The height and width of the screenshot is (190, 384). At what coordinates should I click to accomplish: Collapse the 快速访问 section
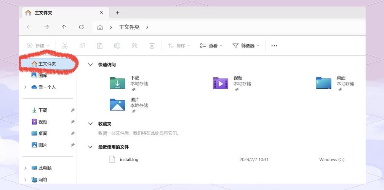click(90, 65)
